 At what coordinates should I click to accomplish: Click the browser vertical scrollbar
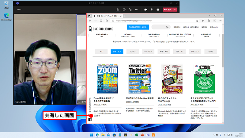point(223,50)
